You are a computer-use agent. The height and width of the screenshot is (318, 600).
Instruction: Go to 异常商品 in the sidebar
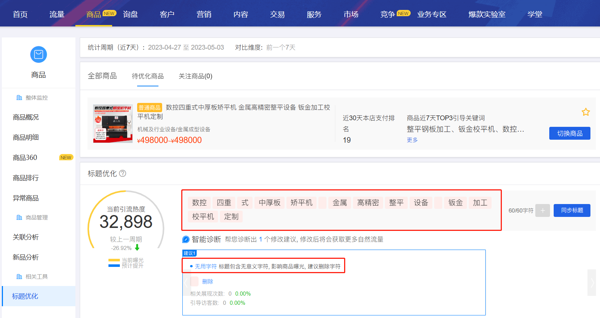(x=26, y=198)
